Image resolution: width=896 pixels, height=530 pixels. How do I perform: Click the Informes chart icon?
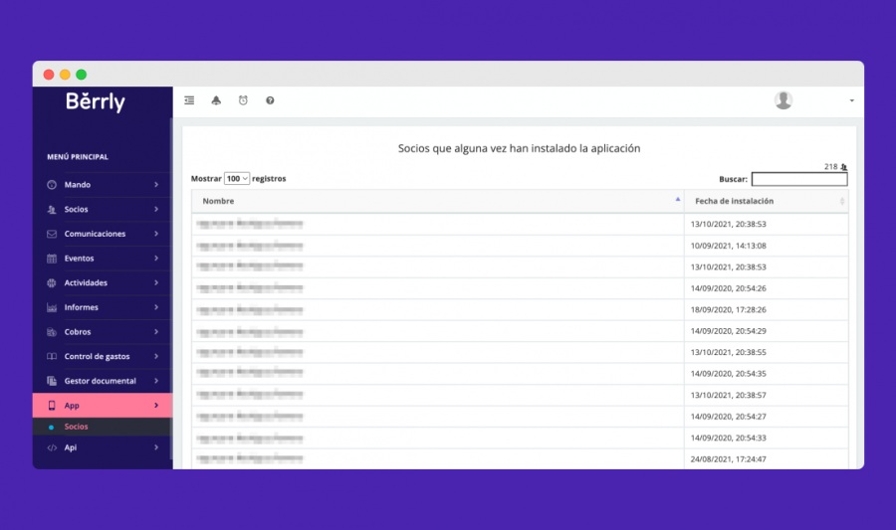52,307
